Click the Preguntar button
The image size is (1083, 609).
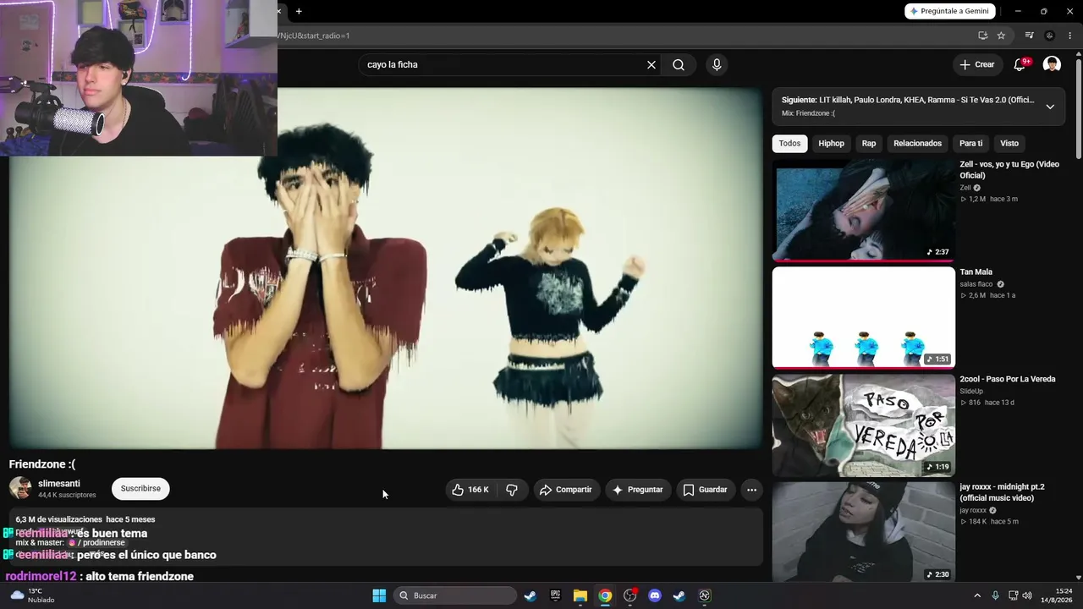click(x=637, y=490)
